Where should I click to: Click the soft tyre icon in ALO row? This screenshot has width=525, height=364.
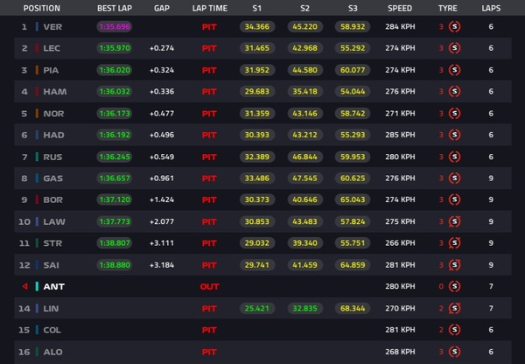pos(454,352)
